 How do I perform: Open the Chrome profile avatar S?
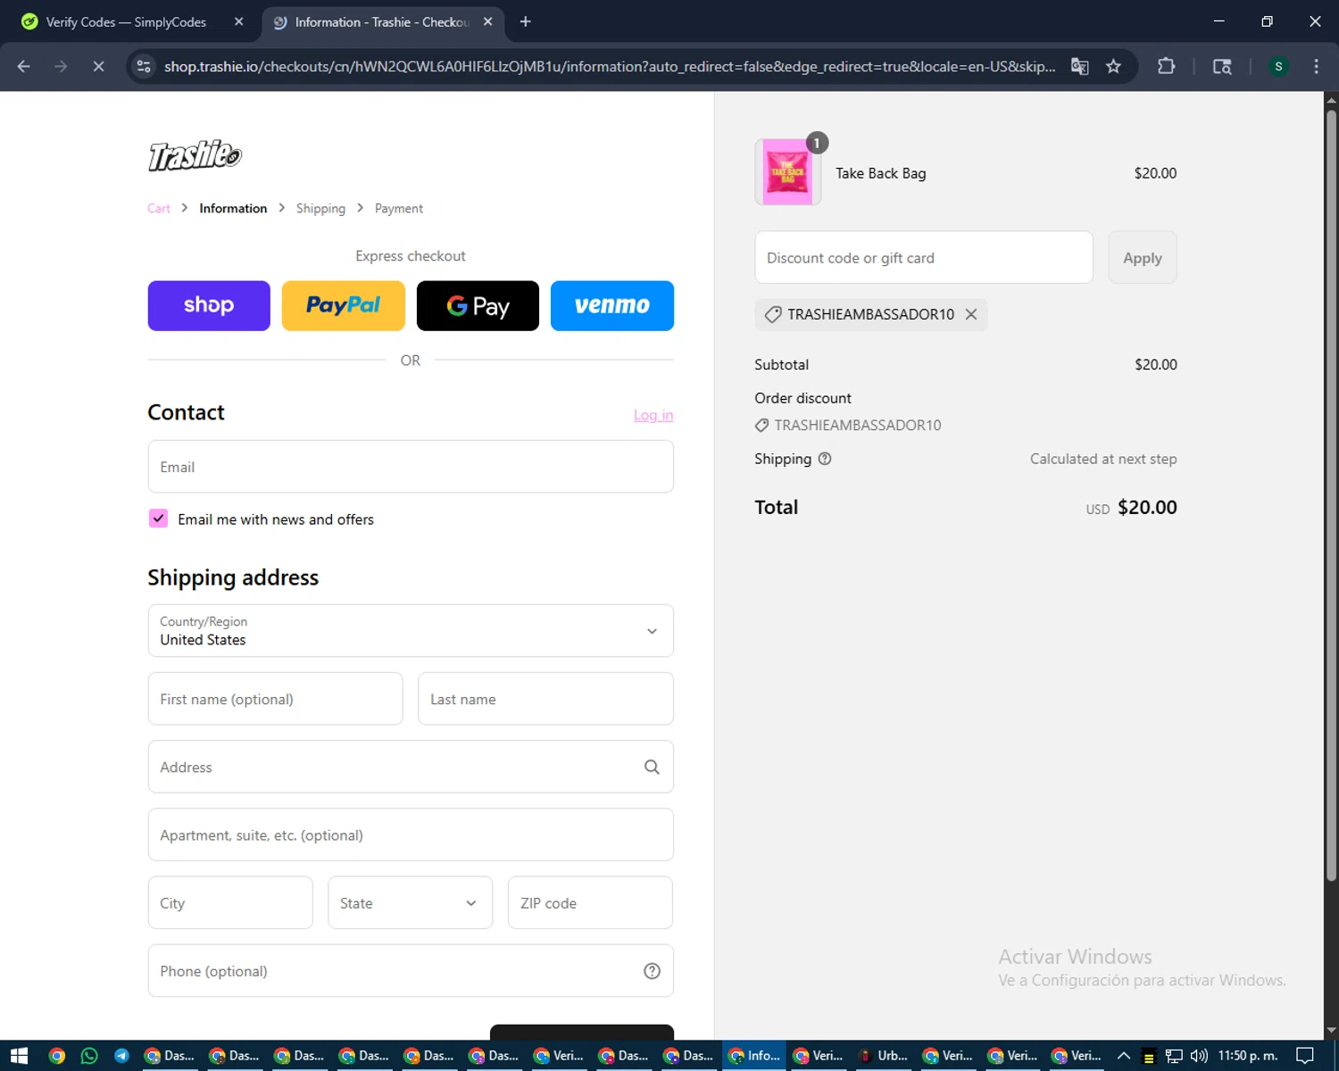coord(1278,66)
